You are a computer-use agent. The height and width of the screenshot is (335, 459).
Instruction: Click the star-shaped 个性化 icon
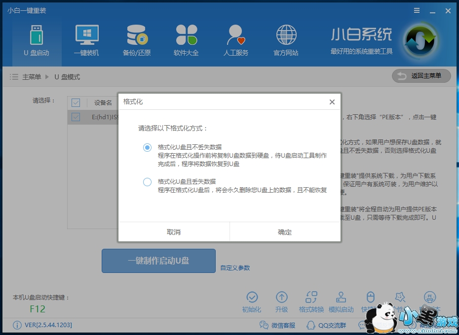pyautogui.click(x=400, y=297)
